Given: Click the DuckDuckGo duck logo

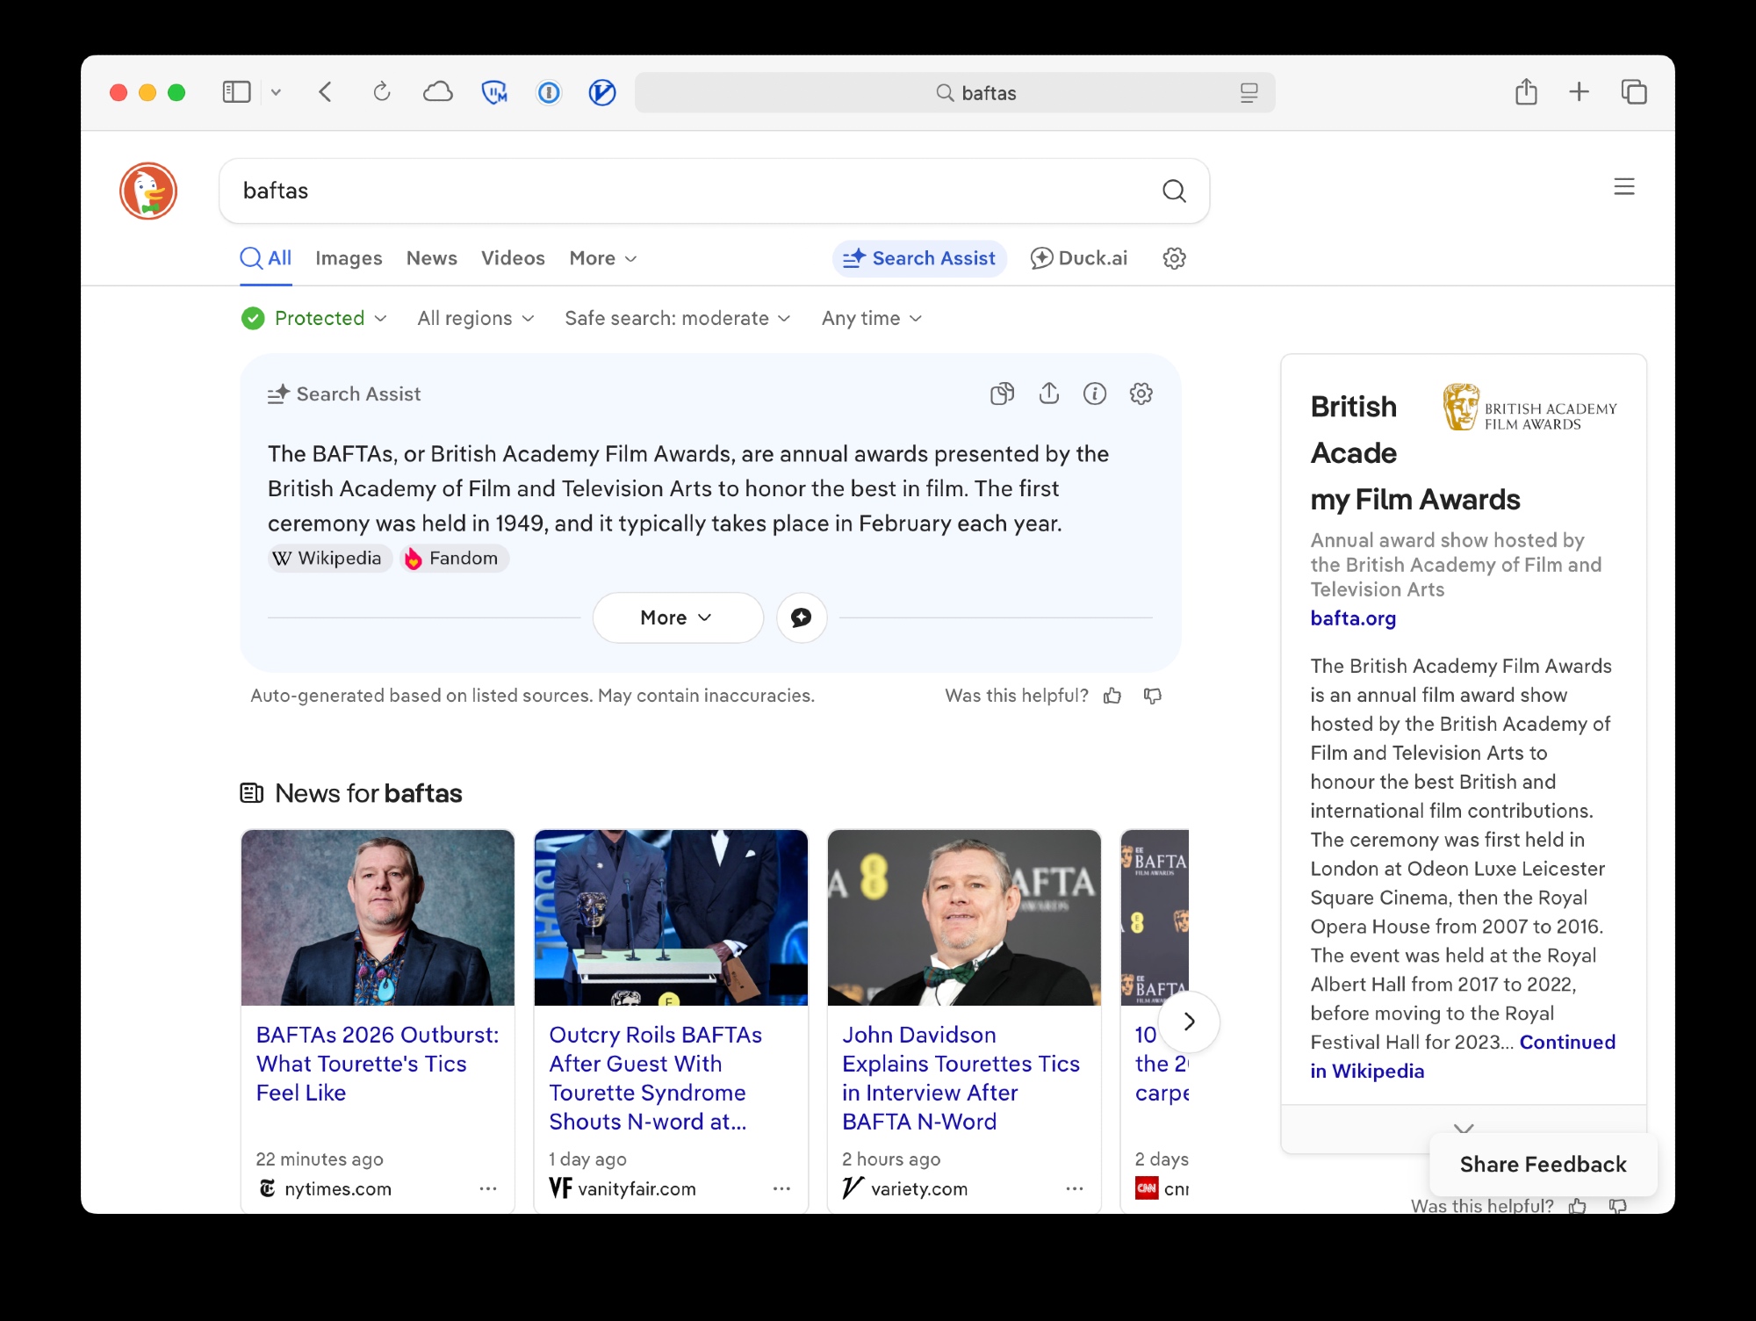Looking at the screenshot, I should point(148,191).
